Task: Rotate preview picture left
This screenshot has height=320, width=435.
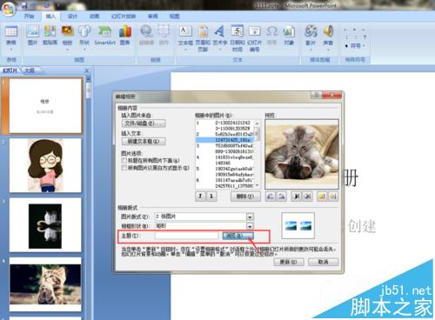Action: pyautogui.click(x=271, y=197)
